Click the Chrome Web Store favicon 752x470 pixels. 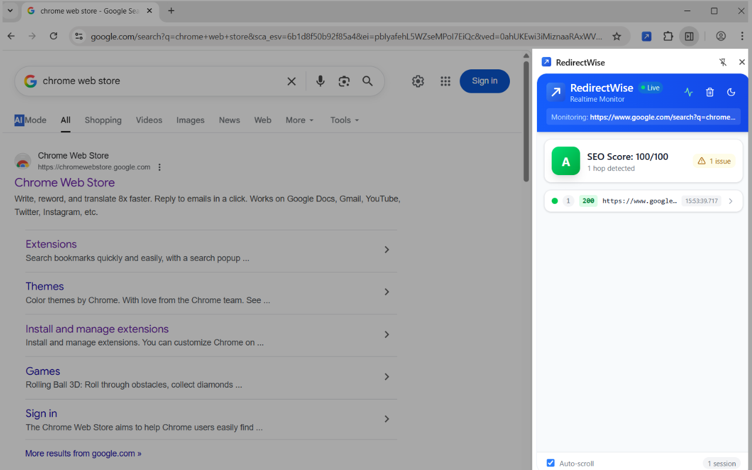click(23, 162)
